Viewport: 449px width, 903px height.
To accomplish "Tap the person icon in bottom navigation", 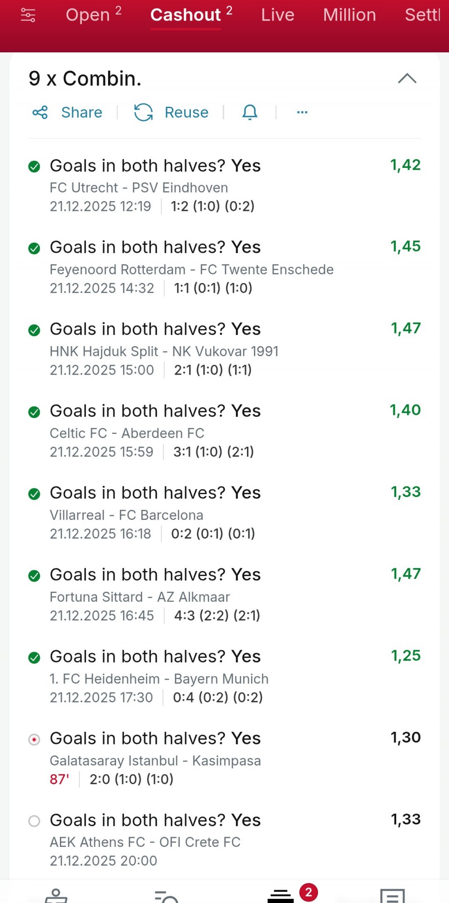I will click(x=56, y=896).
